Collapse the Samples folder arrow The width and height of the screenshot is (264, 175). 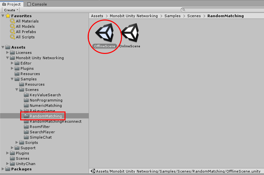12,79
